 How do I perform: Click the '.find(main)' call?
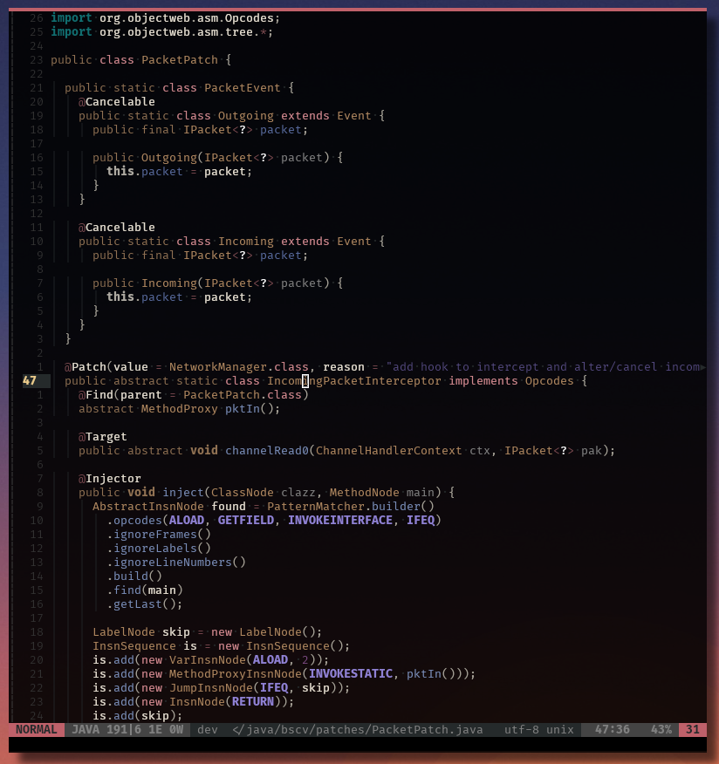click(x=145, y=590)
